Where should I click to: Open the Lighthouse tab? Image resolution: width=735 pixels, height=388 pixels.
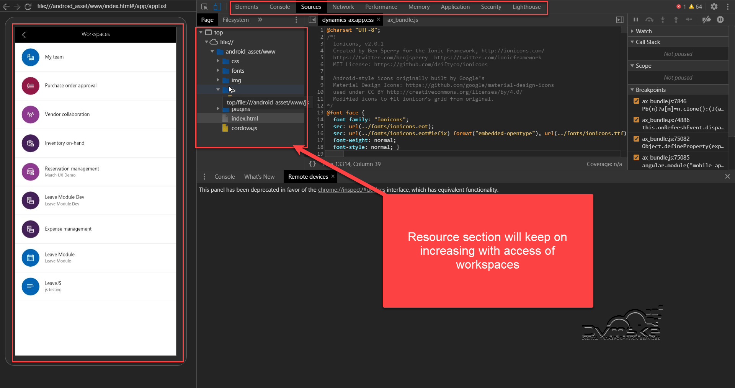coord(527,7)
